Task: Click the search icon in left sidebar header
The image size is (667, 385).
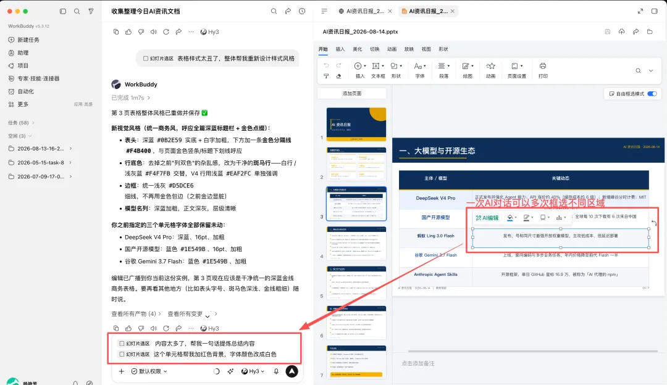Action: pyautogui.click(x=77, y=12)
